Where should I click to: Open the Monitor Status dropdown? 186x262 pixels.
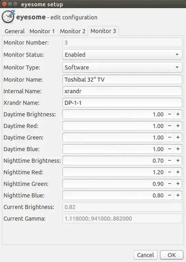(122, 54)
